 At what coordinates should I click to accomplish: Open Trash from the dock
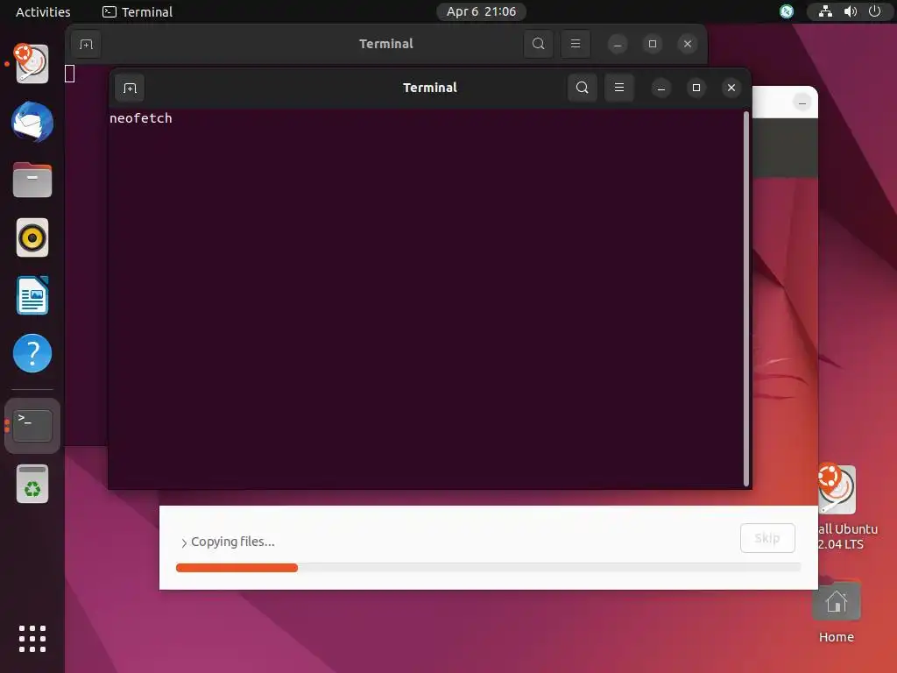tap(32, 484)
